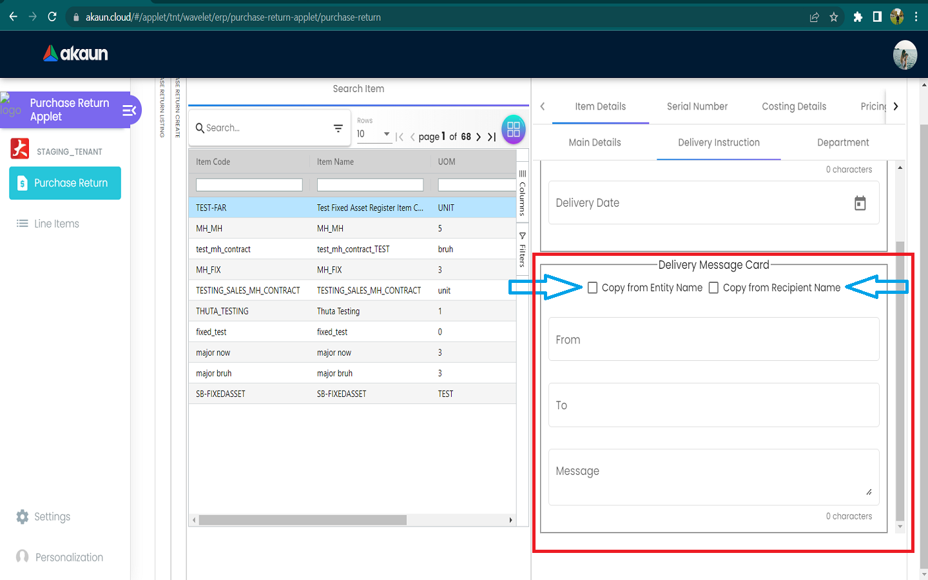The height and width of the screenshot is (580, 928).
Task: Tick the Copy from Recipient Name checkbox
Action: (713, 288)
